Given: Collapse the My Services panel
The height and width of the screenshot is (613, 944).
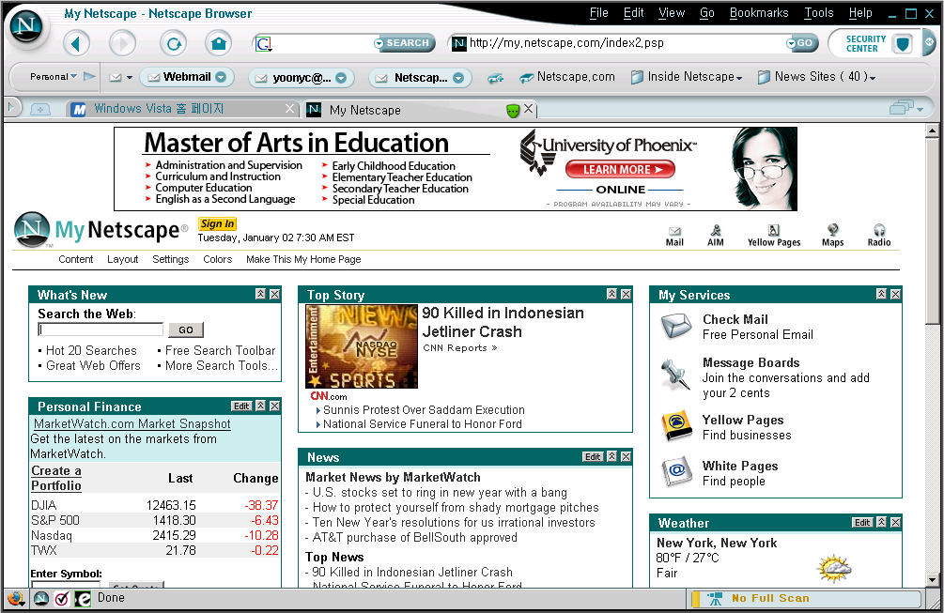Looking at the screenshot, I should click(881, 294).
